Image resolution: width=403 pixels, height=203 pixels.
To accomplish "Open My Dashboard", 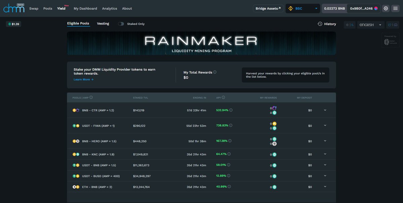I will 85,8.
